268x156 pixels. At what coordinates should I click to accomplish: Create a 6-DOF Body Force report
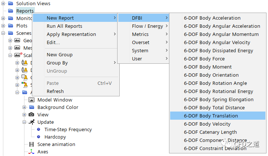[218, 59]
